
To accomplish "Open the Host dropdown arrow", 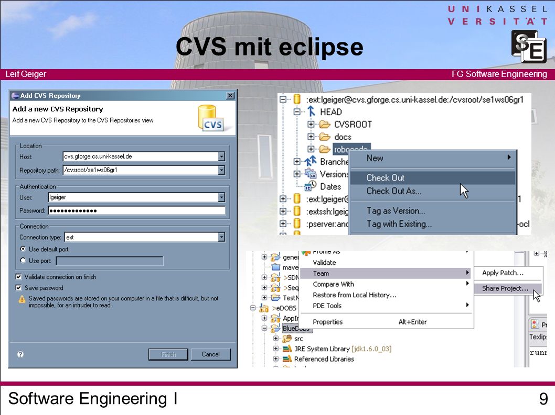I will point(221,156).
